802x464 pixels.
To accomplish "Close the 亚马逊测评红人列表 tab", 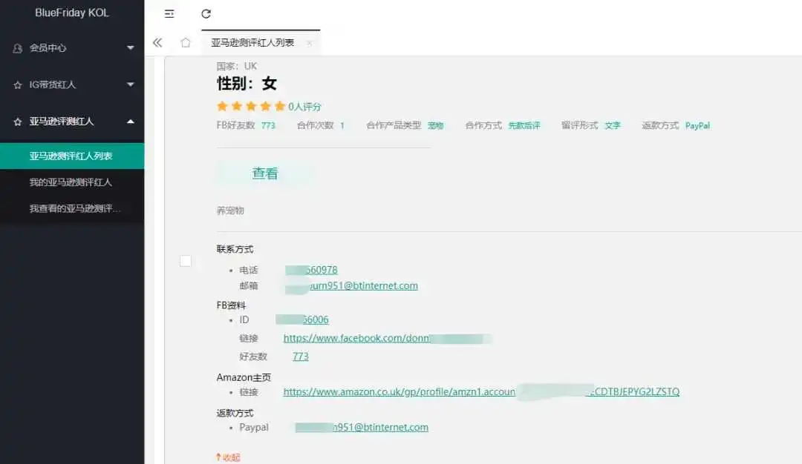I will pyautogui.click(x=310, y=44).
